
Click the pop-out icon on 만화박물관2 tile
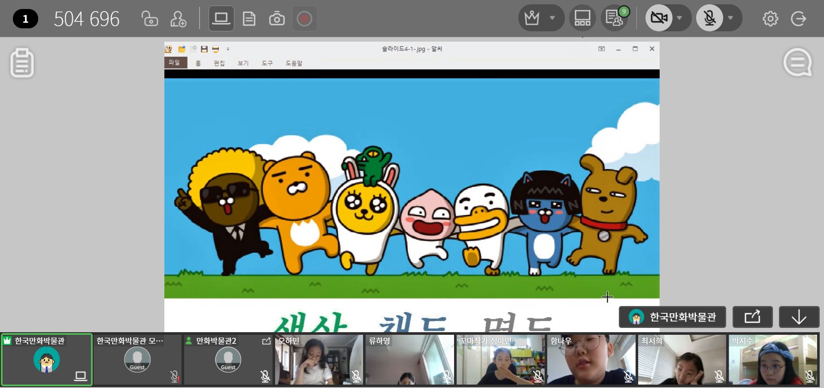pos(266,341)
